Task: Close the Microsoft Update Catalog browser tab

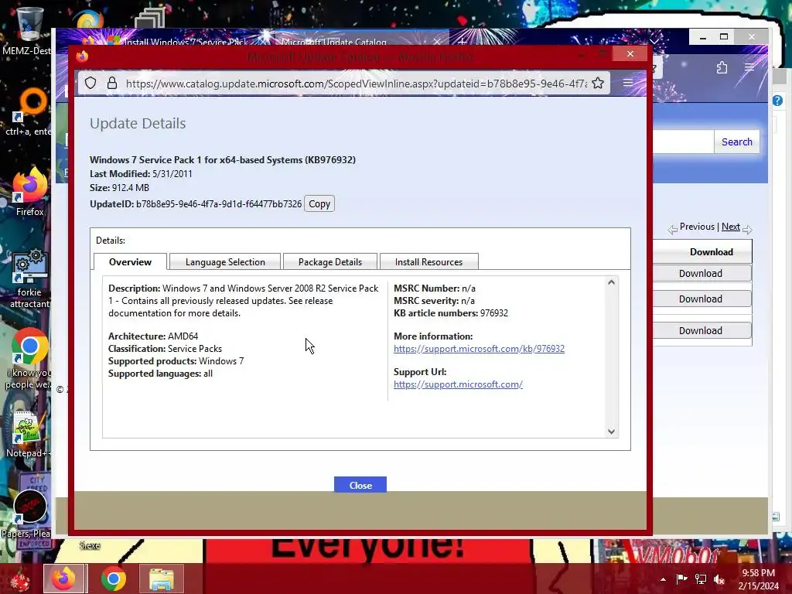Action: click(x=437, y=41)
